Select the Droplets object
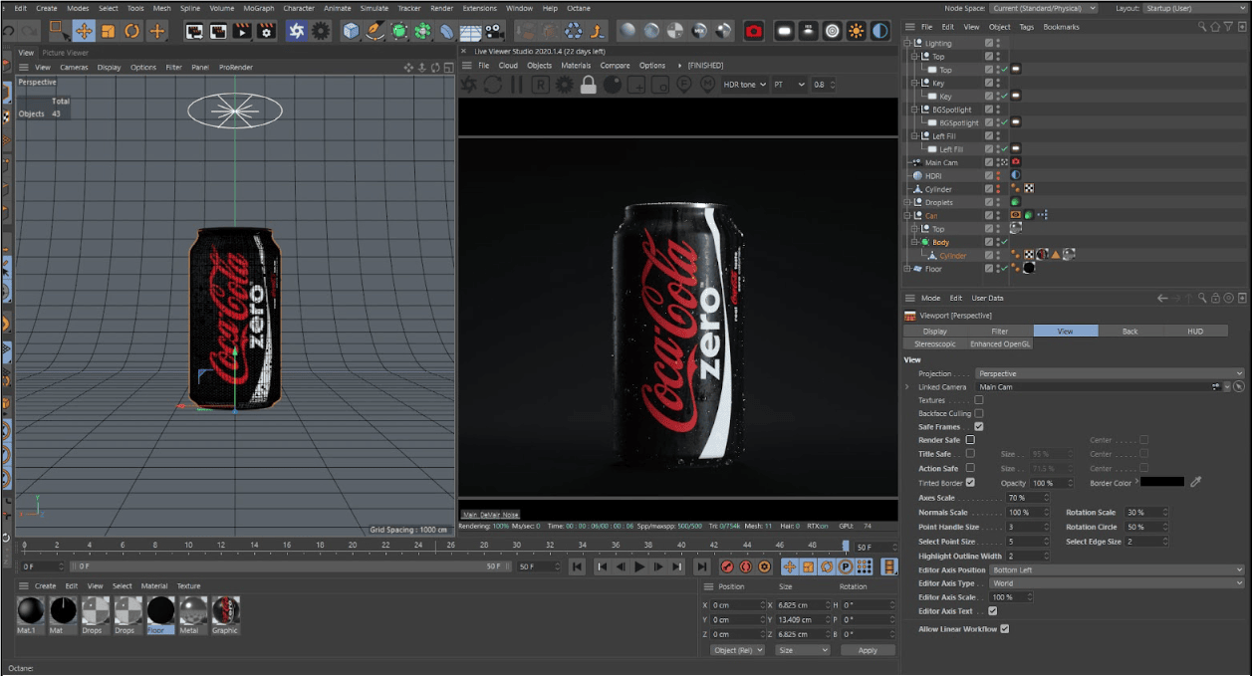 [x=938, y=203]
